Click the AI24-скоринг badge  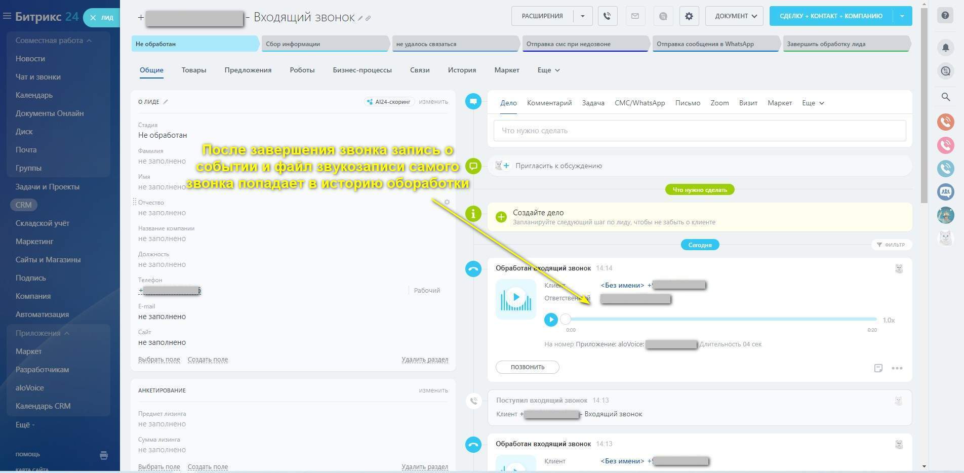pos(389,102)
